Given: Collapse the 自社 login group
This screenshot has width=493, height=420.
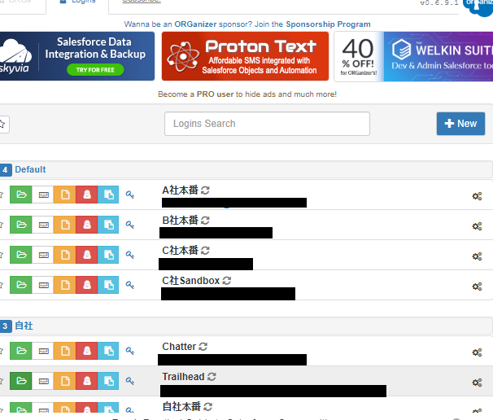Looking at the screenshot, I should (24, 326).
